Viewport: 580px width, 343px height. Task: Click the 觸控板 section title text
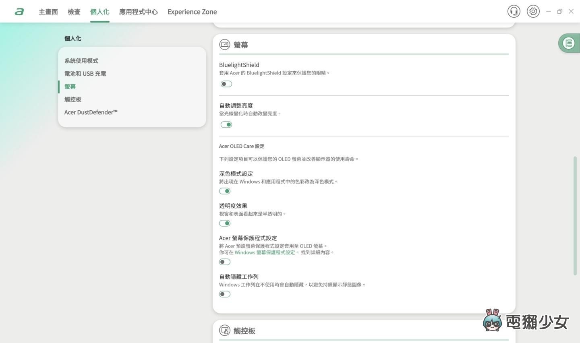[x=244, y=331]
